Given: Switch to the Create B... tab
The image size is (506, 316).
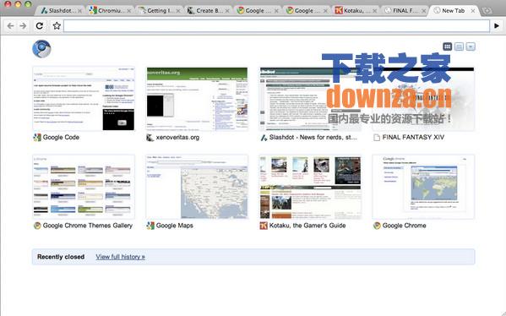Looking at the screenshot, I should tap(208, 11).
